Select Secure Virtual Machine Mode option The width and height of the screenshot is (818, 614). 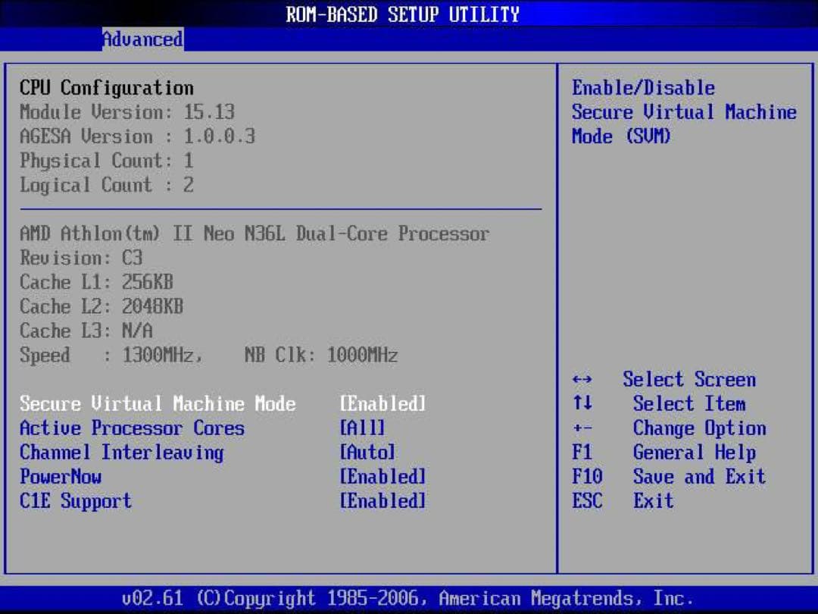click(x=158, y=404)
